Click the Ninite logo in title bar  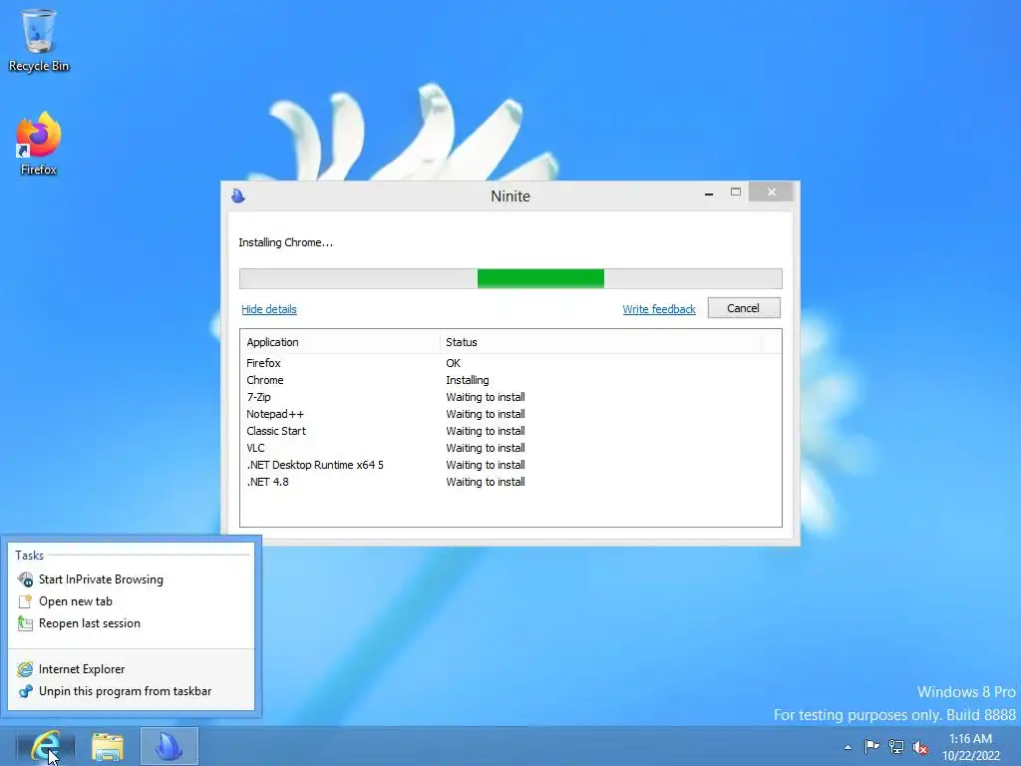tap(238, 195)
